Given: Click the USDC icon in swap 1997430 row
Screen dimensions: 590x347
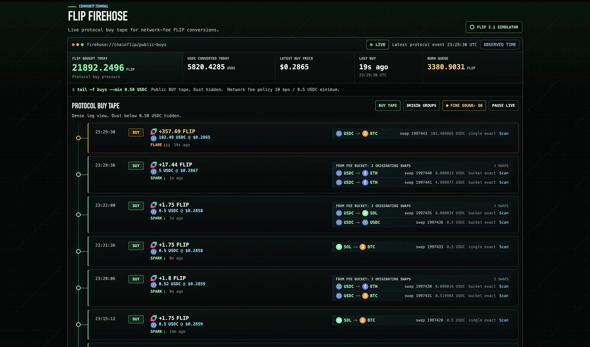Looking at the screenshot, I should pos(339,286).
